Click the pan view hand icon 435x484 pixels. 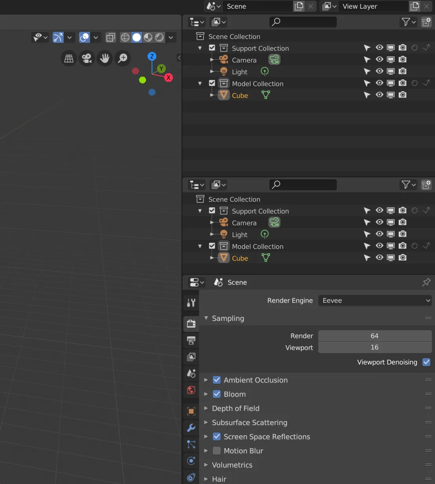click(105, 59)
